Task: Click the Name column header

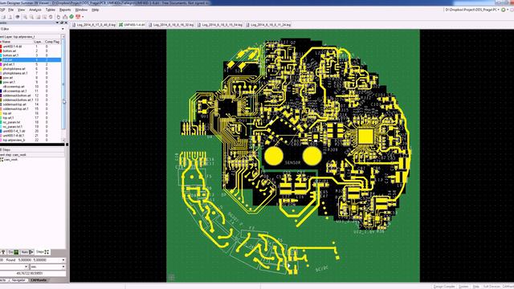Action: coord(16,42)
